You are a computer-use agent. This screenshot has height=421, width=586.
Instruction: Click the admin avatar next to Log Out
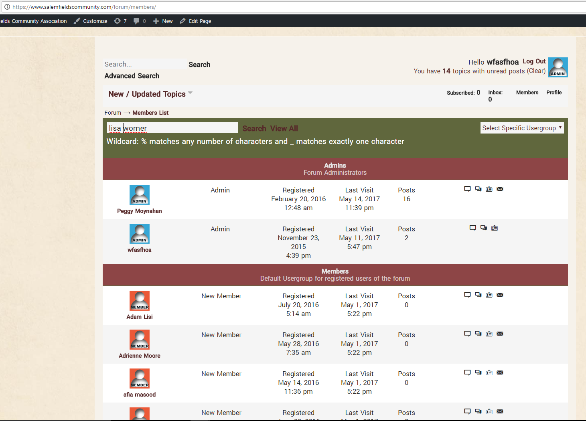click(x=558, y=67)
